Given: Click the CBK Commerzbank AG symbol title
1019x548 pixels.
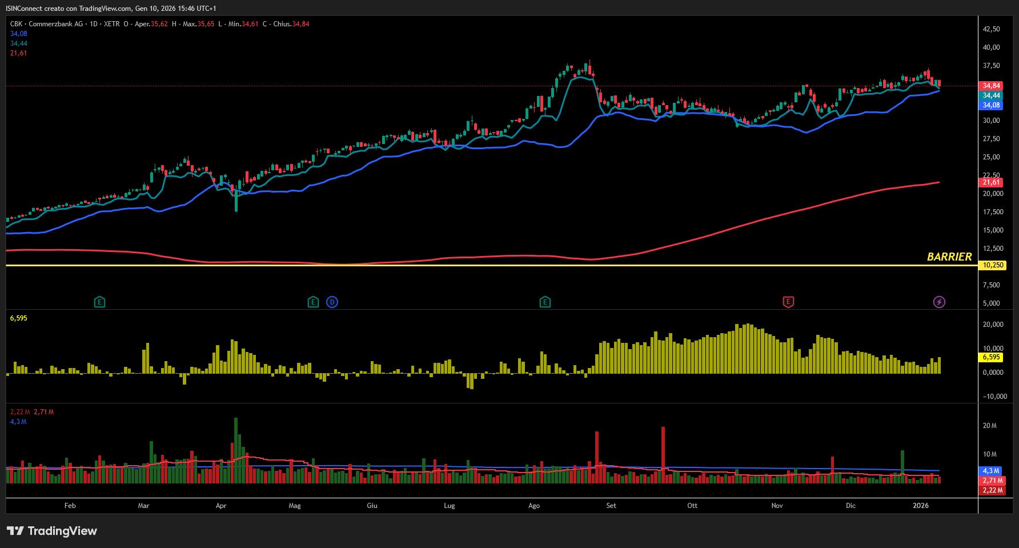Looking at the screenshot, I should coord(46,24).
